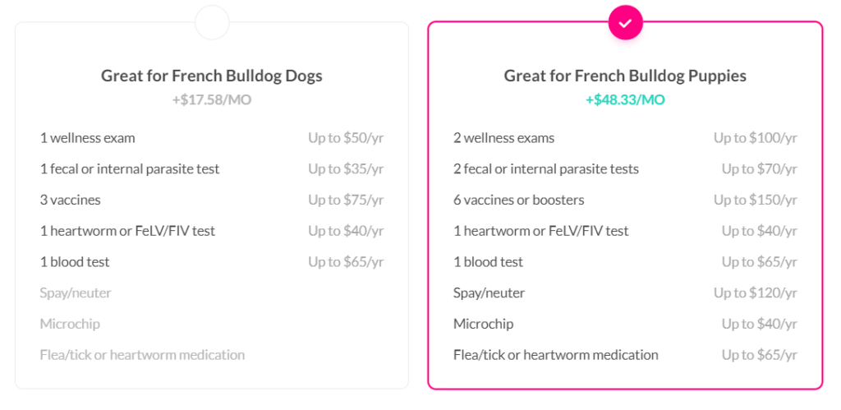Click 'Up to $120/yr' amount
Screen dimensions: 841x410
point(755,293)
